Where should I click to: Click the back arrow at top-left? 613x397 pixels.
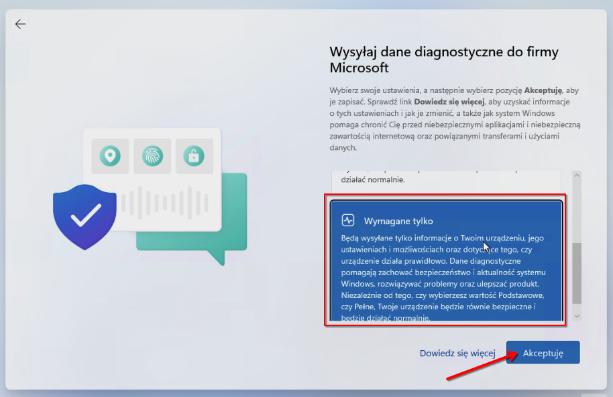coord(20,24)
